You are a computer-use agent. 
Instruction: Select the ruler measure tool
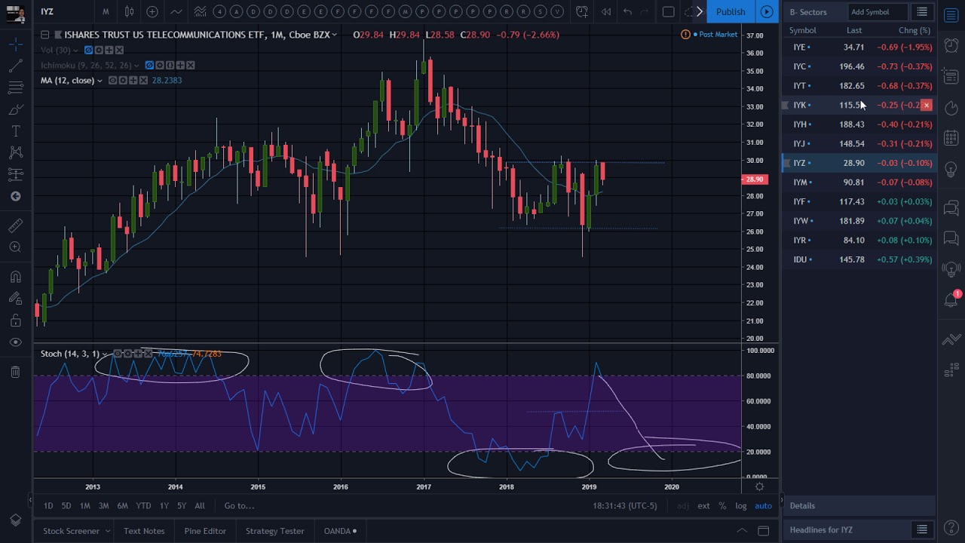pos(15,225)
